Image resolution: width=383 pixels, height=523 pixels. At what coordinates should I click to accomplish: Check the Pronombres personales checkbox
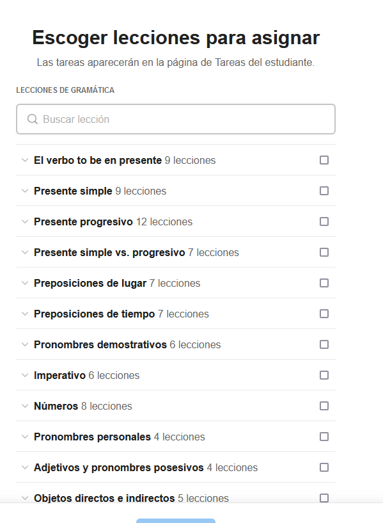point(324,437)
